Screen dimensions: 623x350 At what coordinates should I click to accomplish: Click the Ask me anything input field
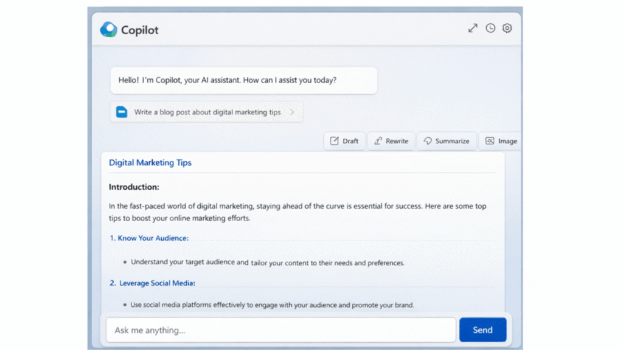(280, 329)
